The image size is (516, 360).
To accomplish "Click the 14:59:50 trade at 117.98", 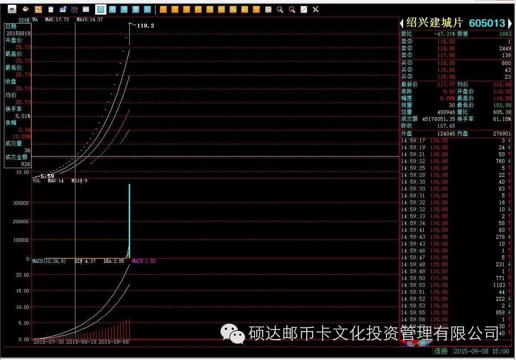I will (x=455, y=278).
